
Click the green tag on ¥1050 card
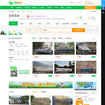(x=94, y=76)
